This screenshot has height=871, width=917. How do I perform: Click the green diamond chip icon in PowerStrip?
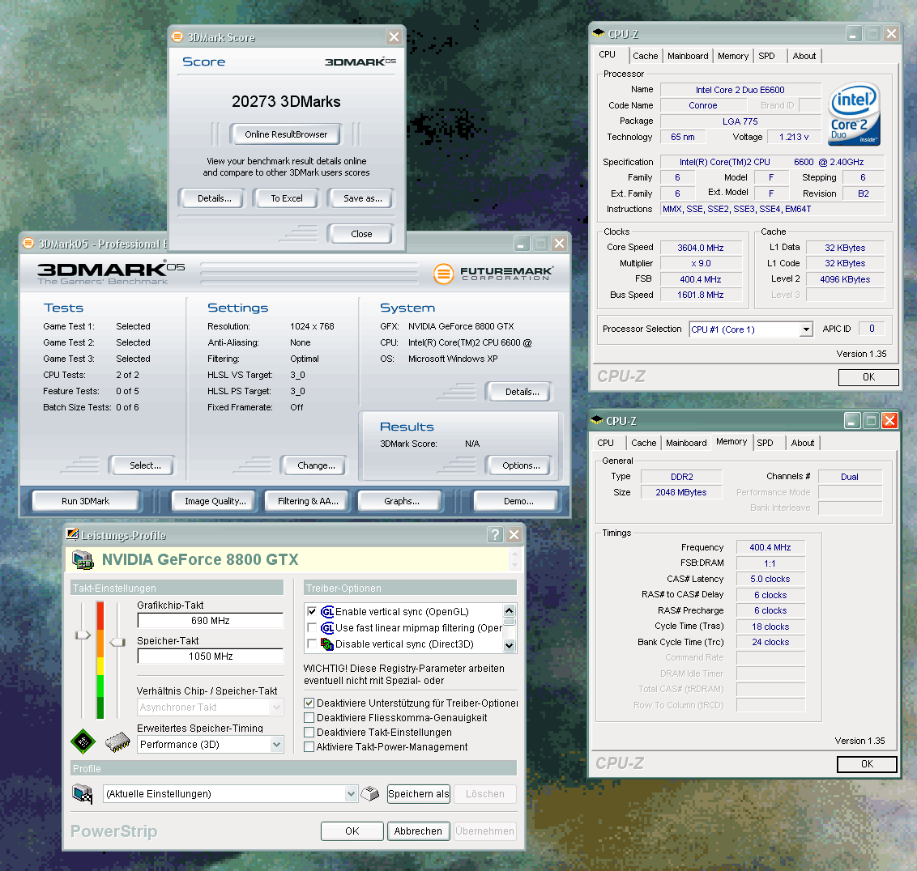coord(83,741)
